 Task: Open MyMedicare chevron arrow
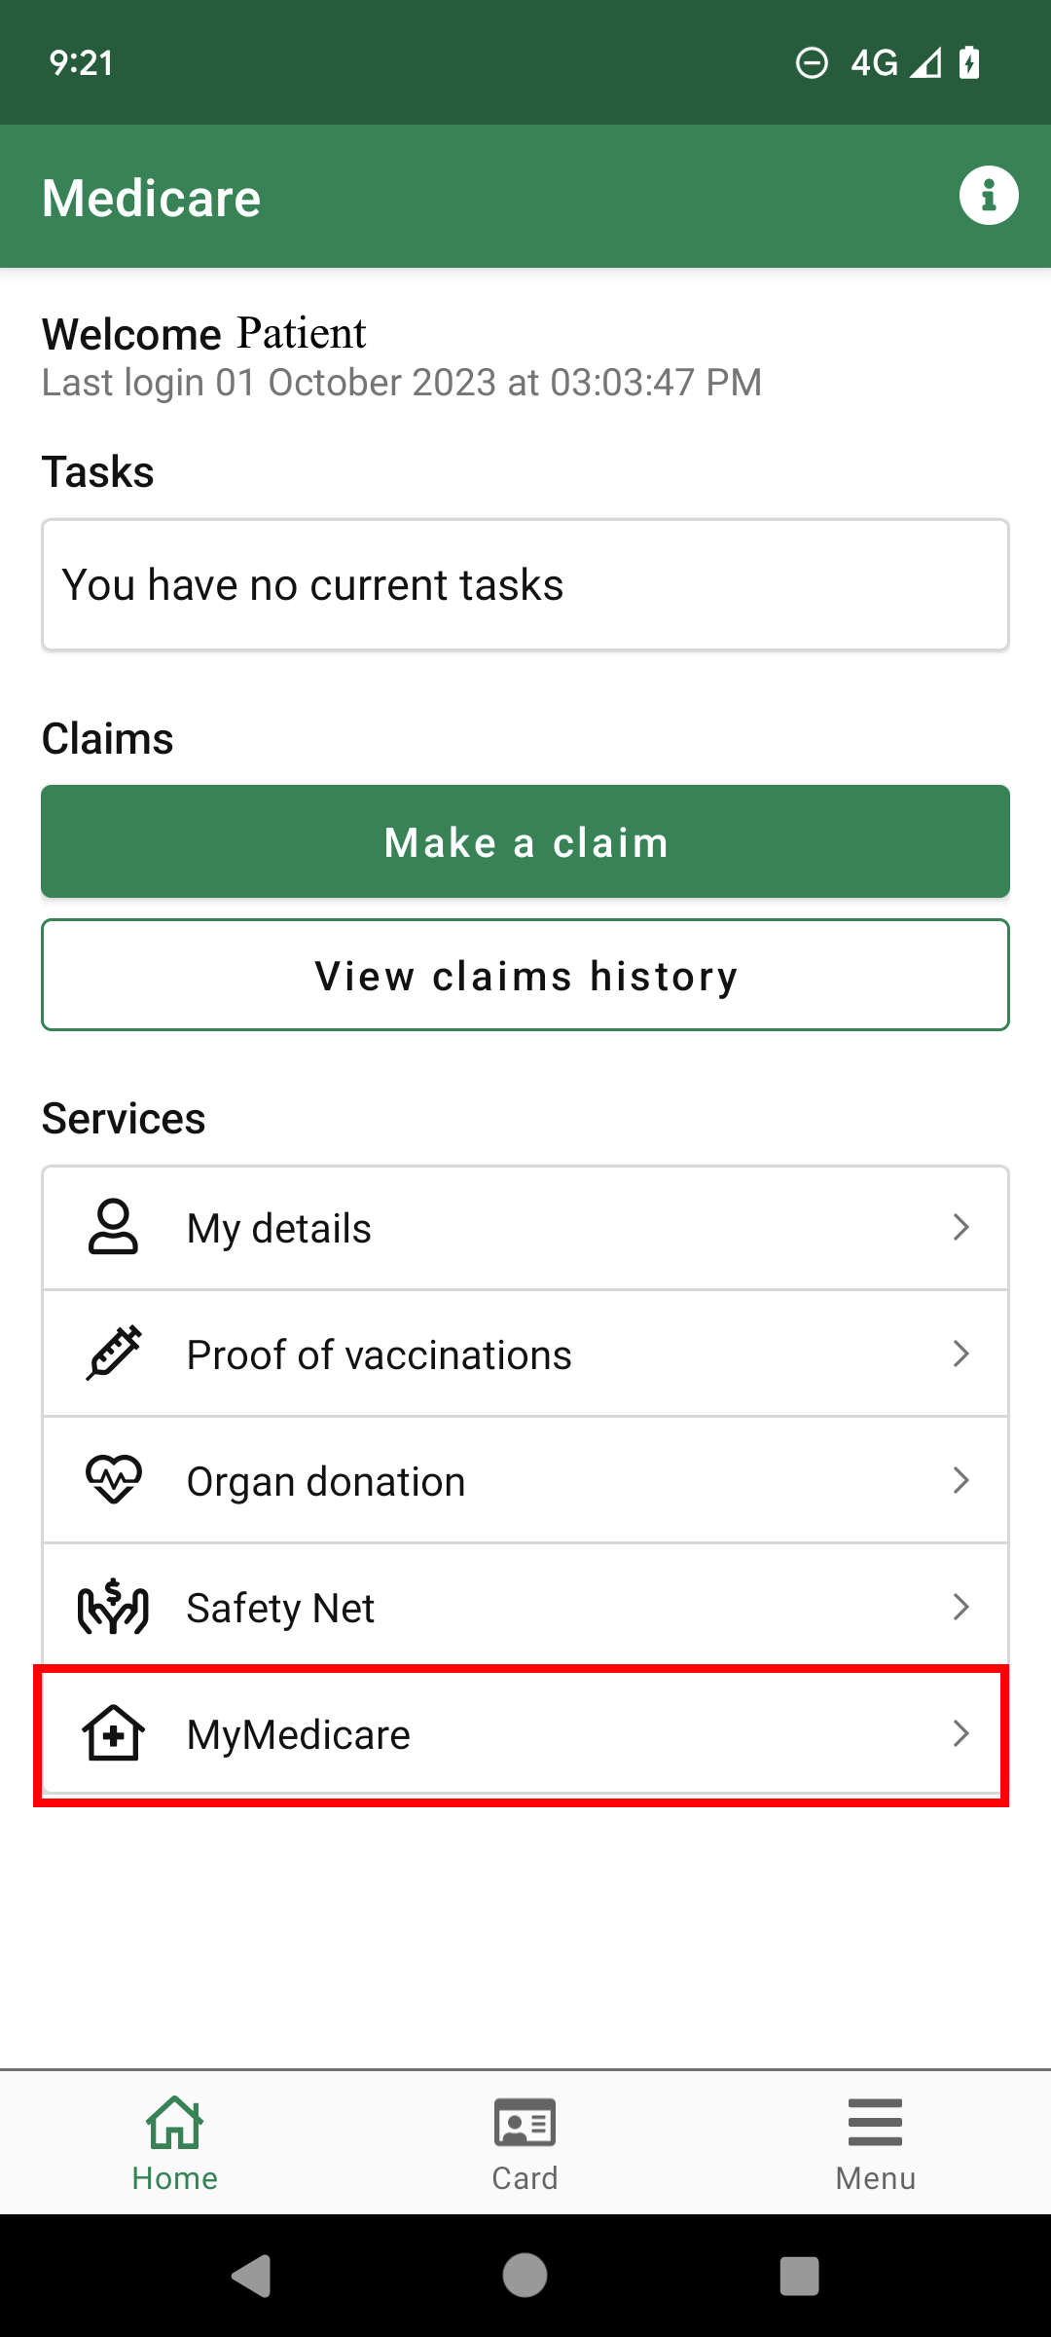960,1733
